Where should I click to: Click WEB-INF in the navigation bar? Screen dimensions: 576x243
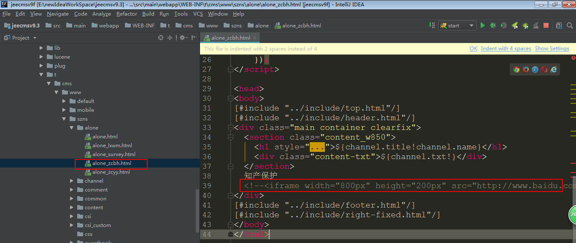140,25
